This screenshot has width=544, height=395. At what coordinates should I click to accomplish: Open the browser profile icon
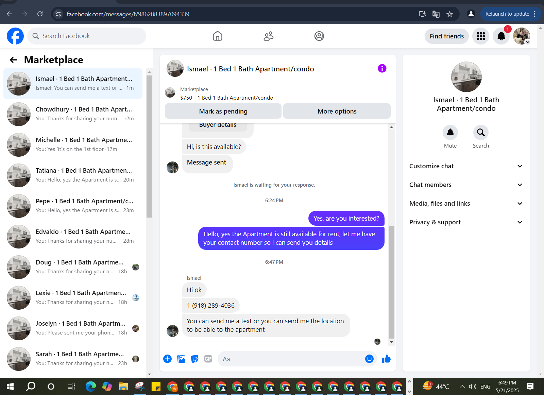pos(471,14)
